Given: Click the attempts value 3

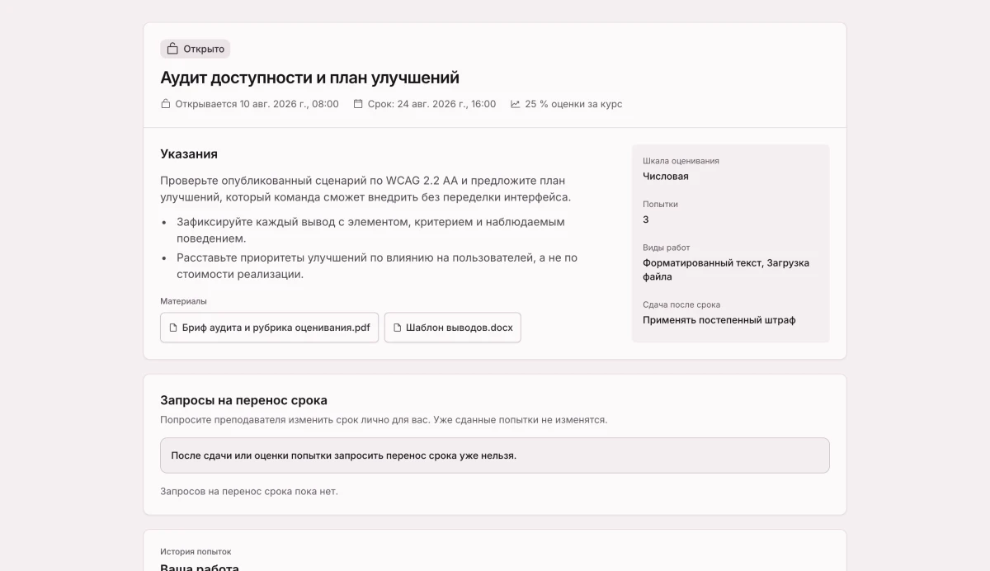Looking at the screenshot, I should tap(646, 219).
